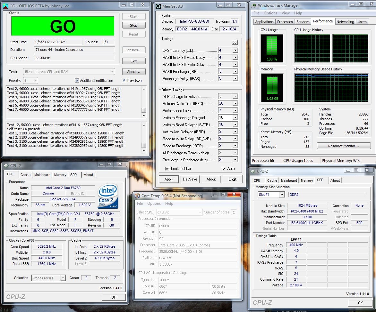
Task: Click the MemSet expand arrows (>>) button
Action: pyautogui.click(x=235, y=43)
